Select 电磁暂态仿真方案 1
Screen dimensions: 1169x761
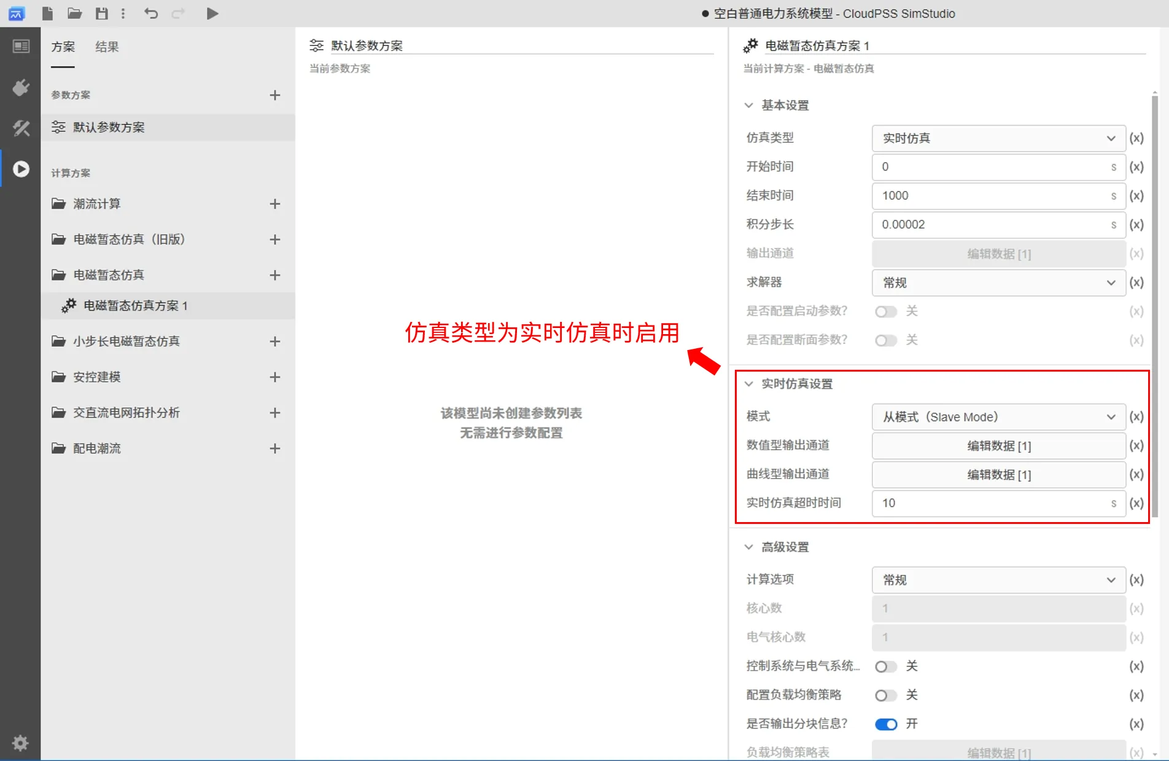click(x=168, y=306)
